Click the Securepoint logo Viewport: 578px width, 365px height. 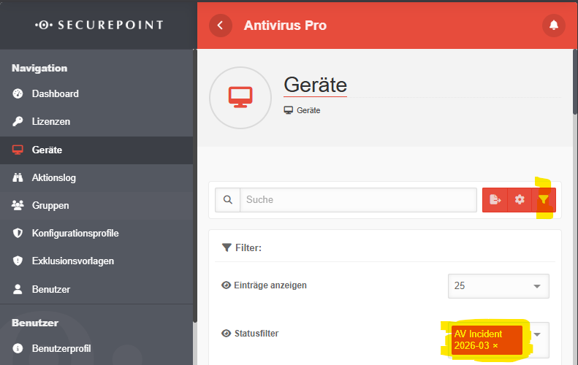pos(99,25)
